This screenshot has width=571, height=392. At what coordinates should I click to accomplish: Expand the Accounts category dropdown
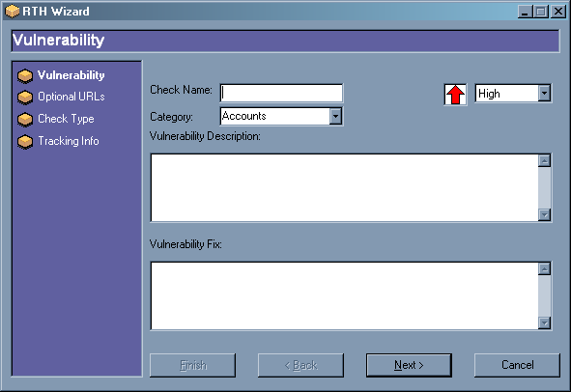(335, 116)
